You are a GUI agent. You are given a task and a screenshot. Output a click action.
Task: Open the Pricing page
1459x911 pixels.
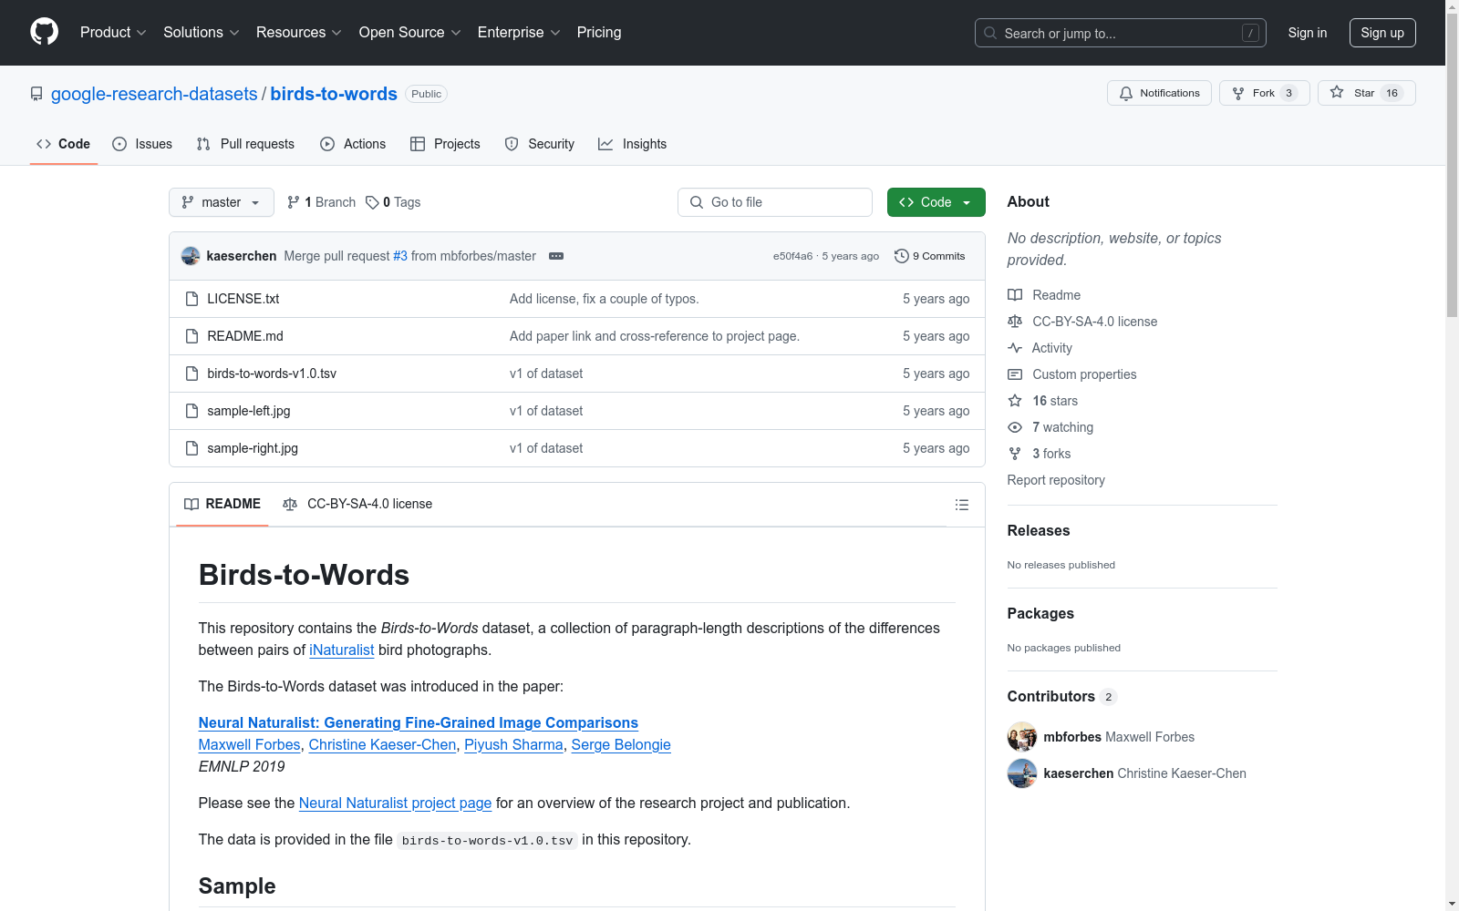point(599,33)
